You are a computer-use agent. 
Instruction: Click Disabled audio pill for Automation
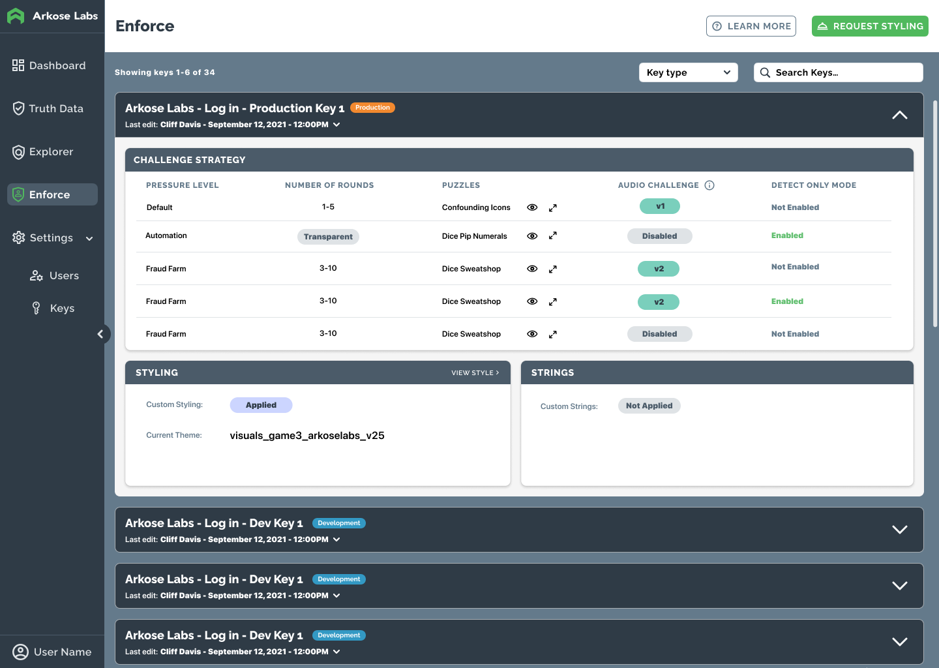tap(660, 236)
